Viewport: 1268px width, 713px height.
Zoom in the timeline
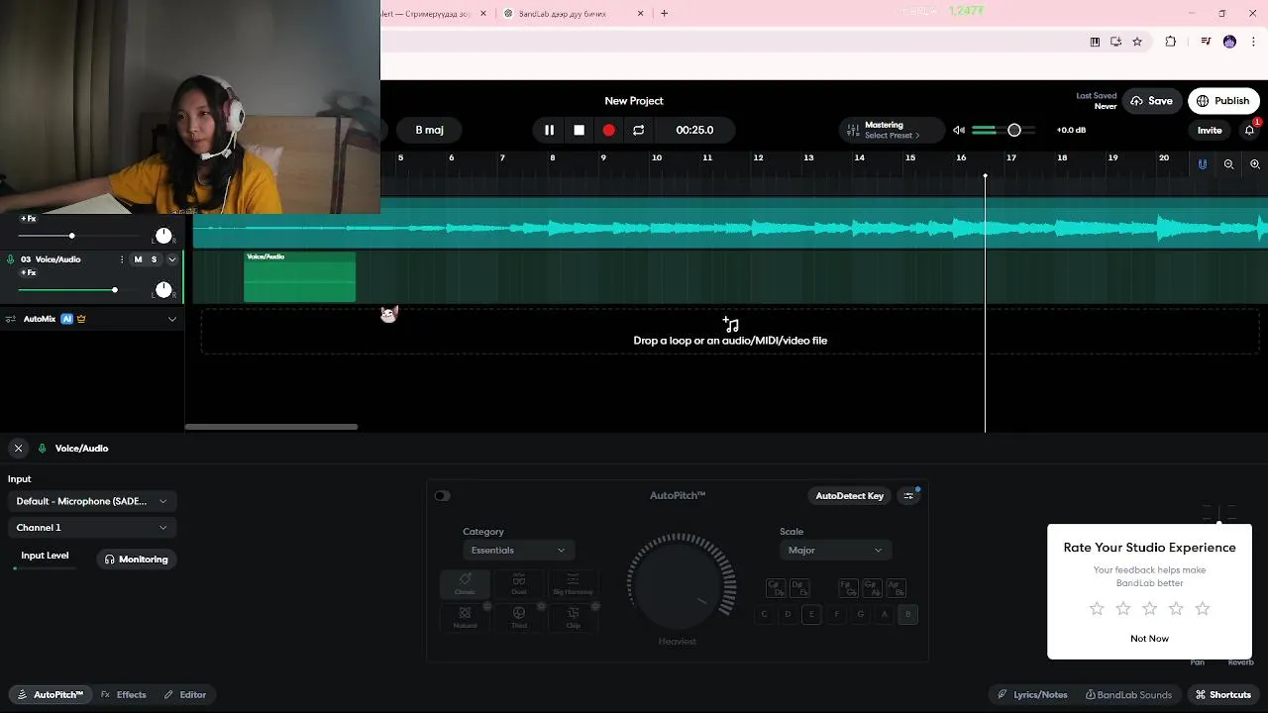pos(1255,164)
